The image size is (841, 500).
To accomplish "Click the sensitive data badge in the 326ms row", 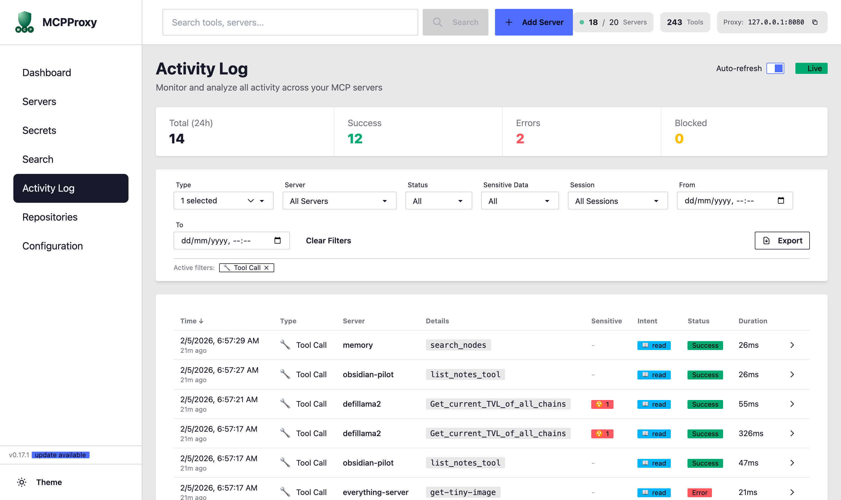I will (602, 434).
